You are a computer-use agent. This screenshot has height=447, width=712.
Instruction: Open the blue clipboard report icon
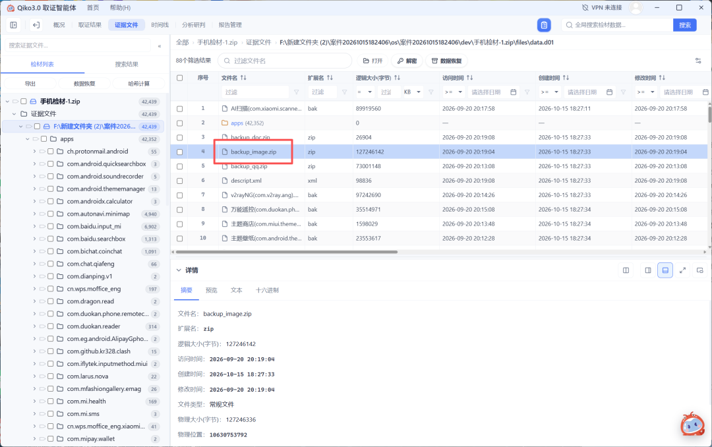(543, 25)
